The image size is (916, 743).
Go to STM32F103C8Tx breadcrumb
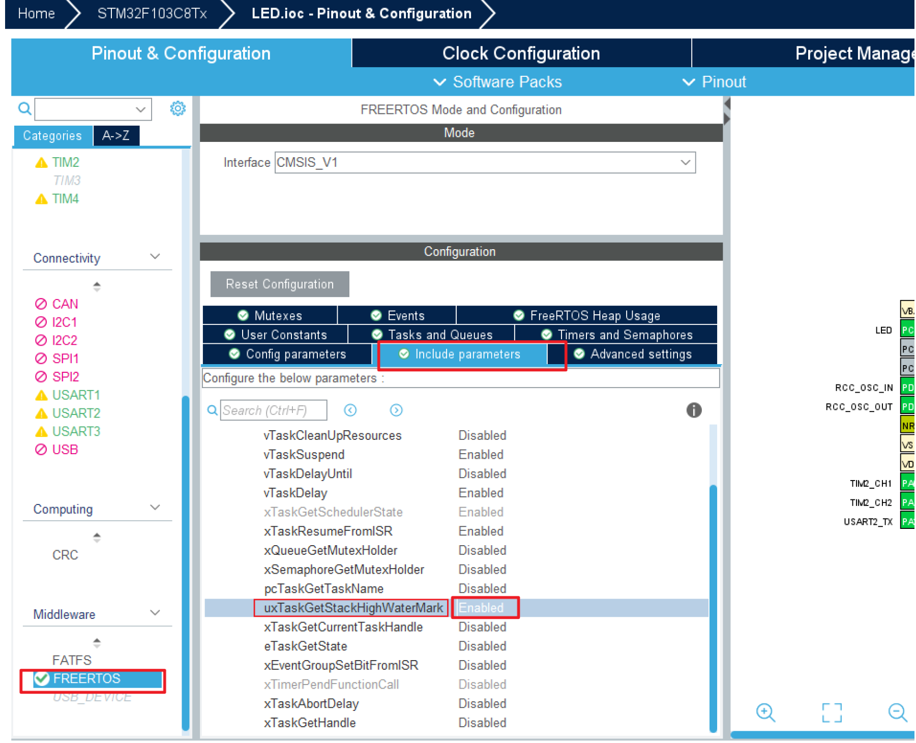(152, 13)
